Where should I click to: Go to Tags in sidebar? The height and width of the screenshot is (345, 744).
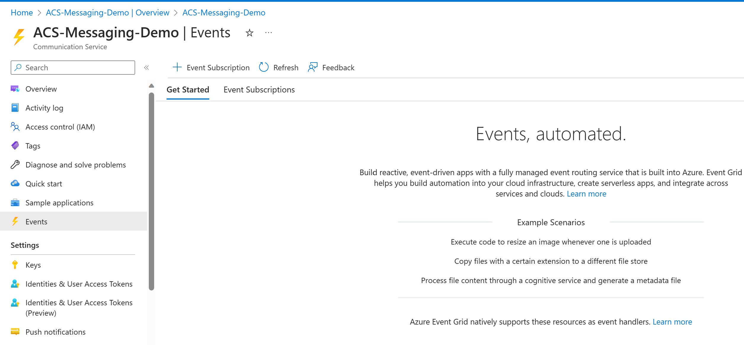33,146
